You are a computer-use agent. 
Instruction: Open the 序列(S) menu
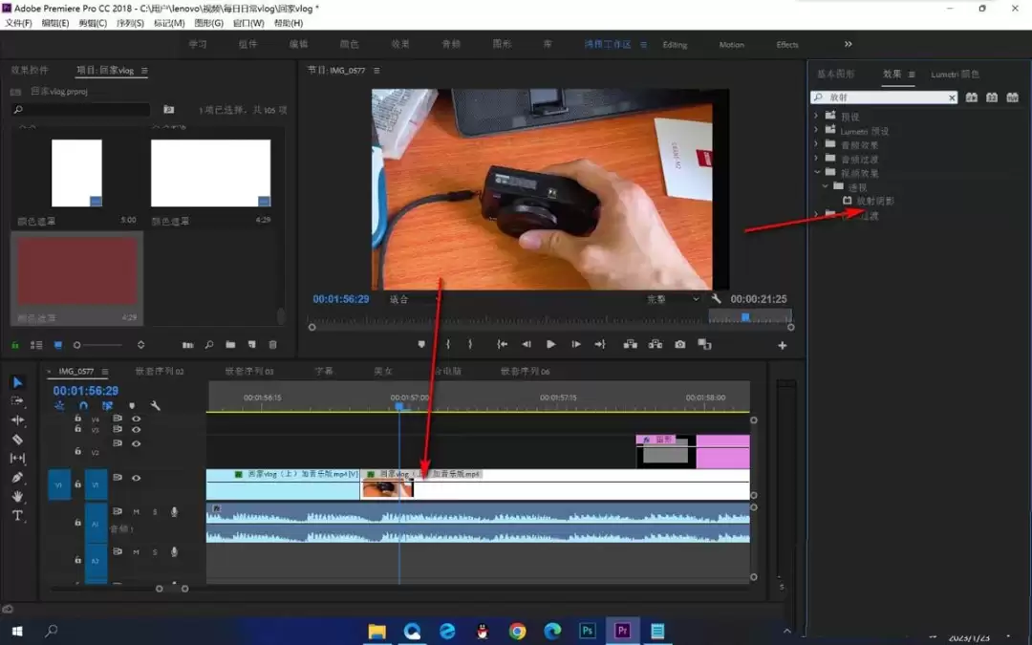[130, 23]
